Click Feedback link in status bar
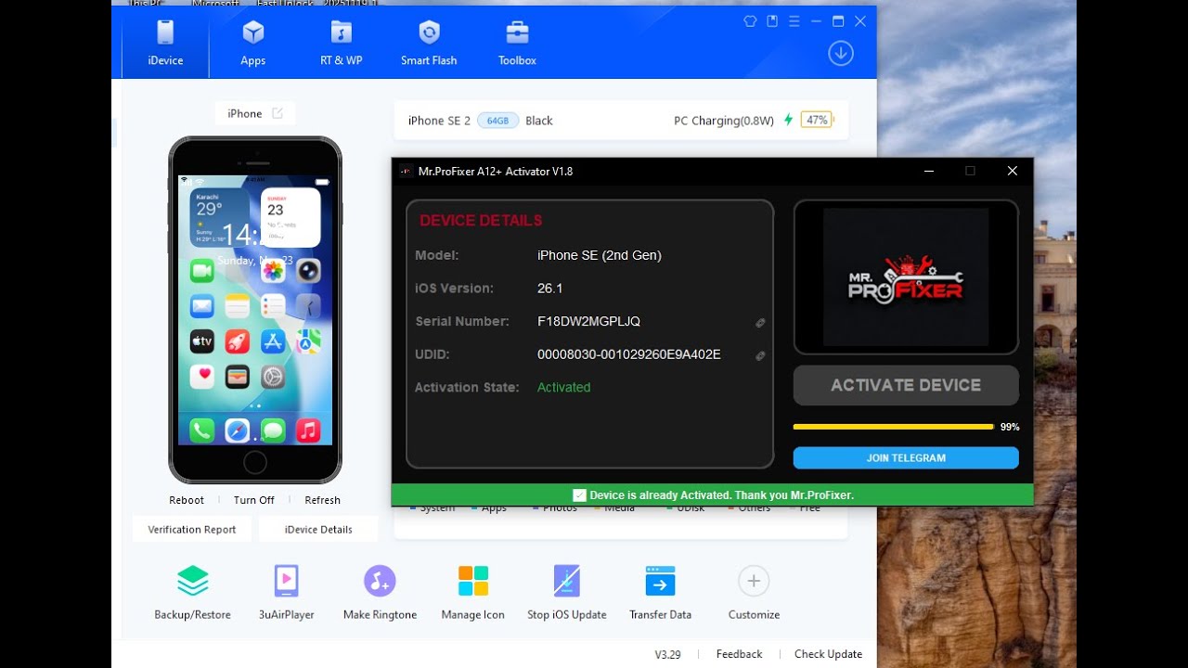Viewport: 1188px width, 668px height. (740, 654)
